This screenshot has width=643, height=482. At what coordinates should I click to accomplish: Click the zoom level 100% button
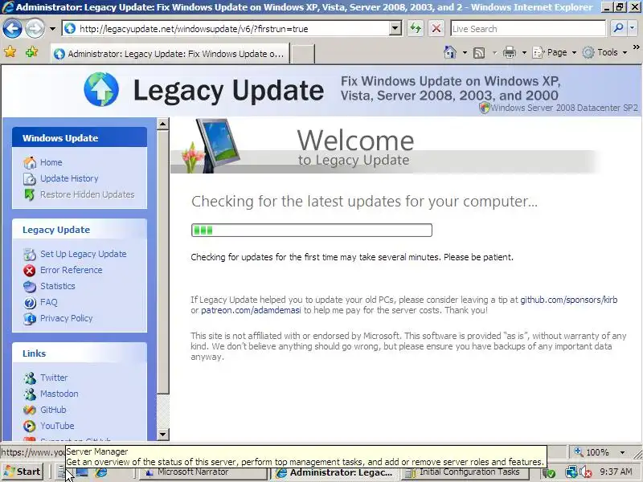[592, 452]
